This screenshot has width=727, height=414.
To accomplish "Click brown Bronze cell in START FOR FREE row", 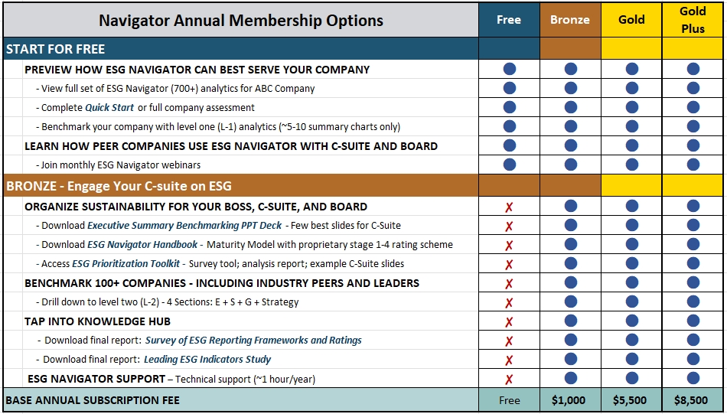I will point(570,49).
